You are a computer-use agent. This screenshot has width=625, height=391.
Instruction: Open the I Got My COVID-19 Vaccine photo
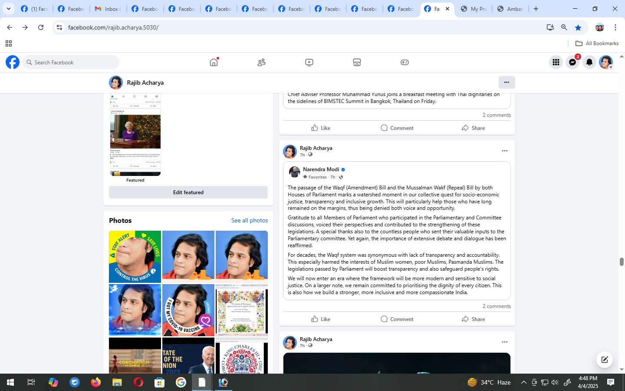pos(188,310)
